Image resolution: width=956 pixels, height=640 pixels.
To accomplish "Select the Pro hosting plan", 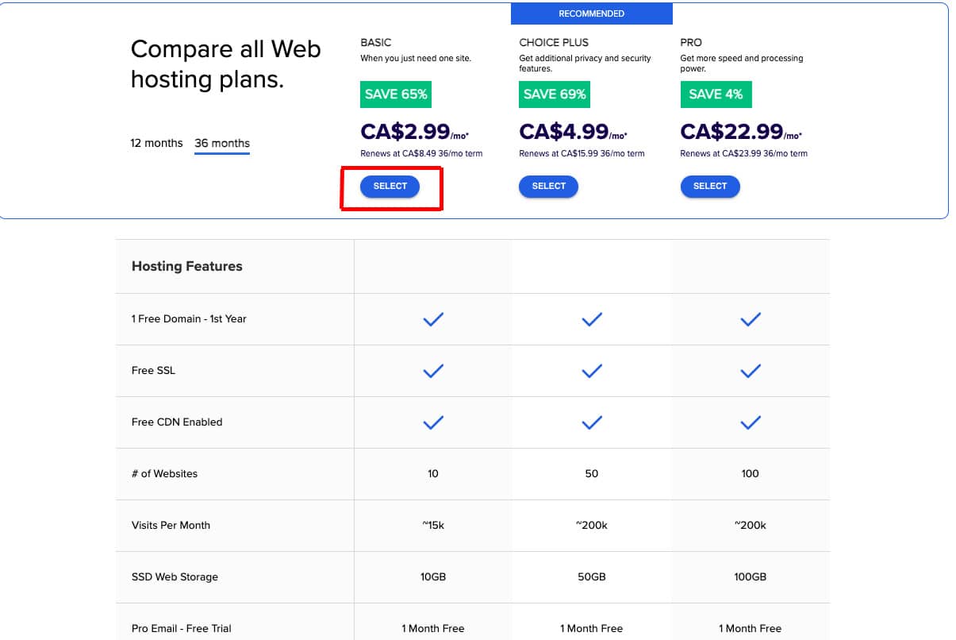I will click(x=710, y=186).
